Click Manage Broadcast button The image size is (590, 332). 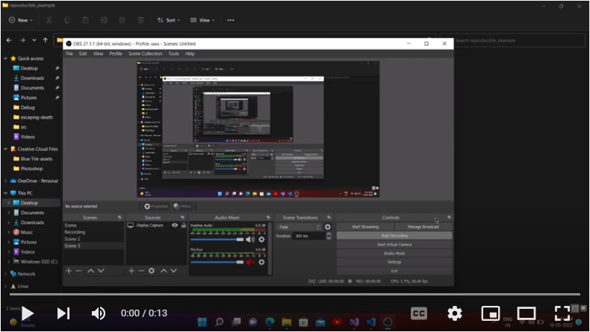[x=423, y=227]
